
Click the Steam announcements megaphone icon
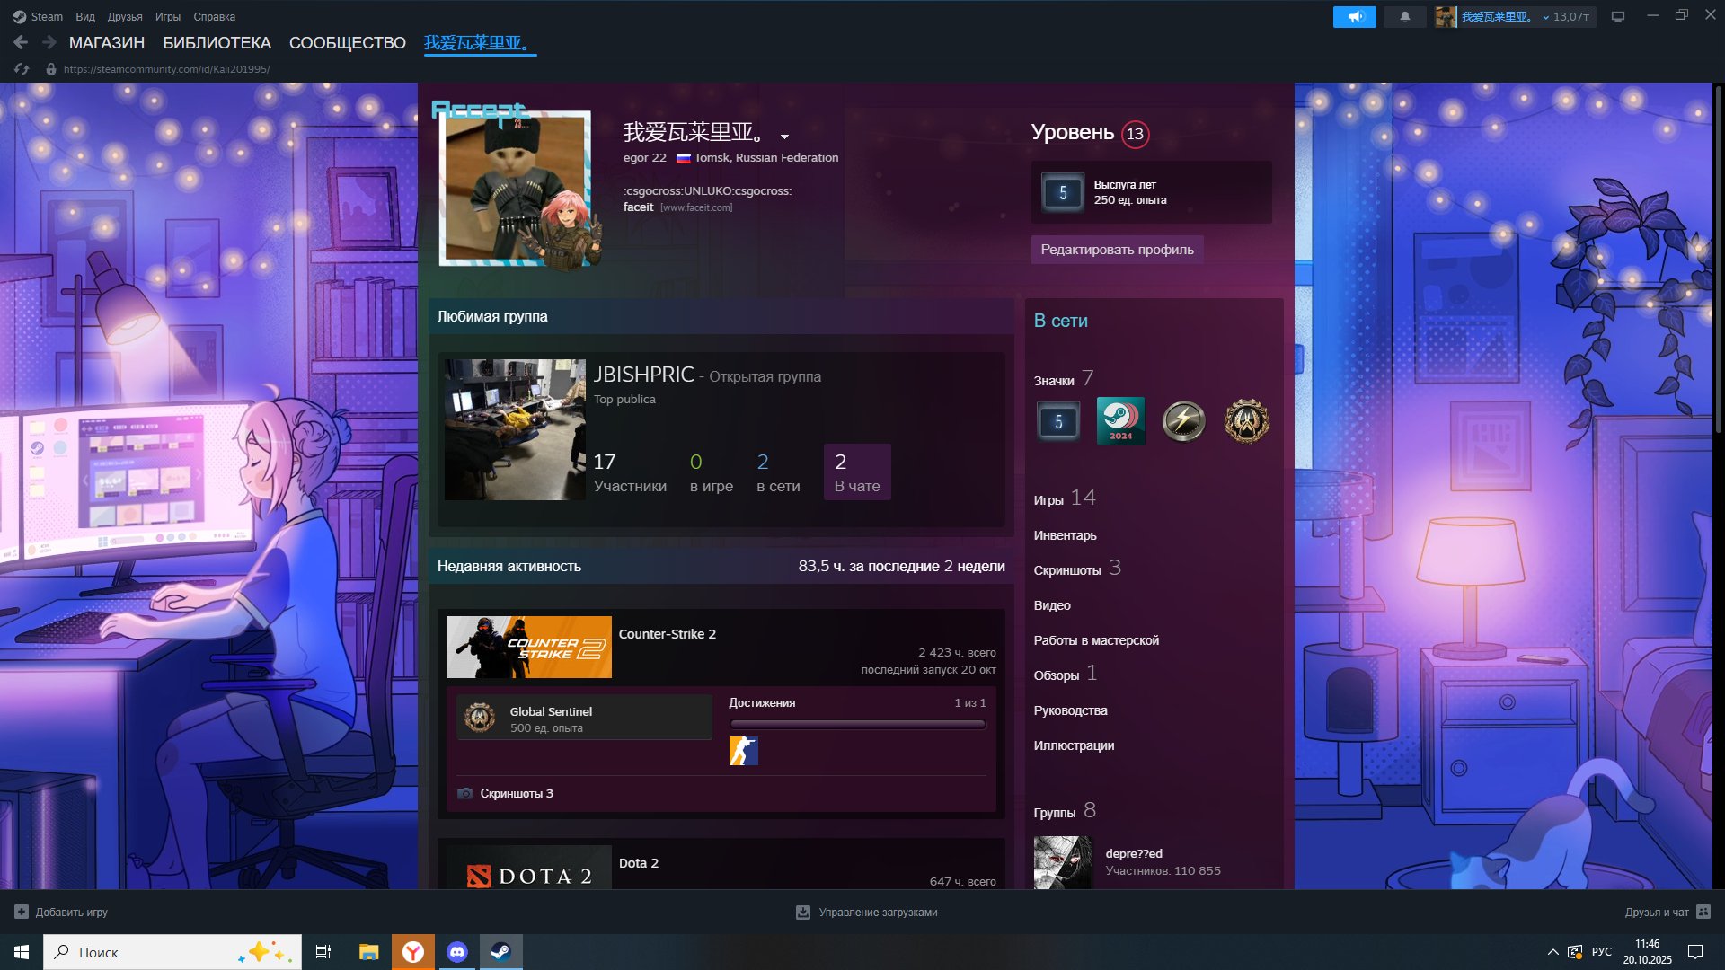tap(1354, 16)
